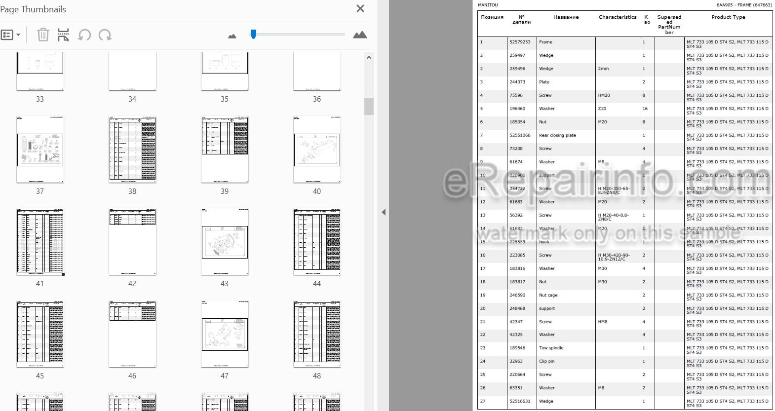
Task: Click the 'Product Type' column header
Action: click(728, 17)
